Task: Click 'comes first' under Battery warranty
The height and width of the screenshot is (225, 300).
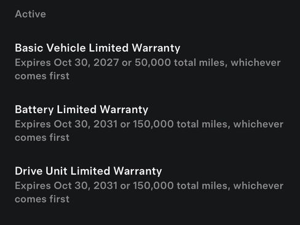Action: pos(42,138)
